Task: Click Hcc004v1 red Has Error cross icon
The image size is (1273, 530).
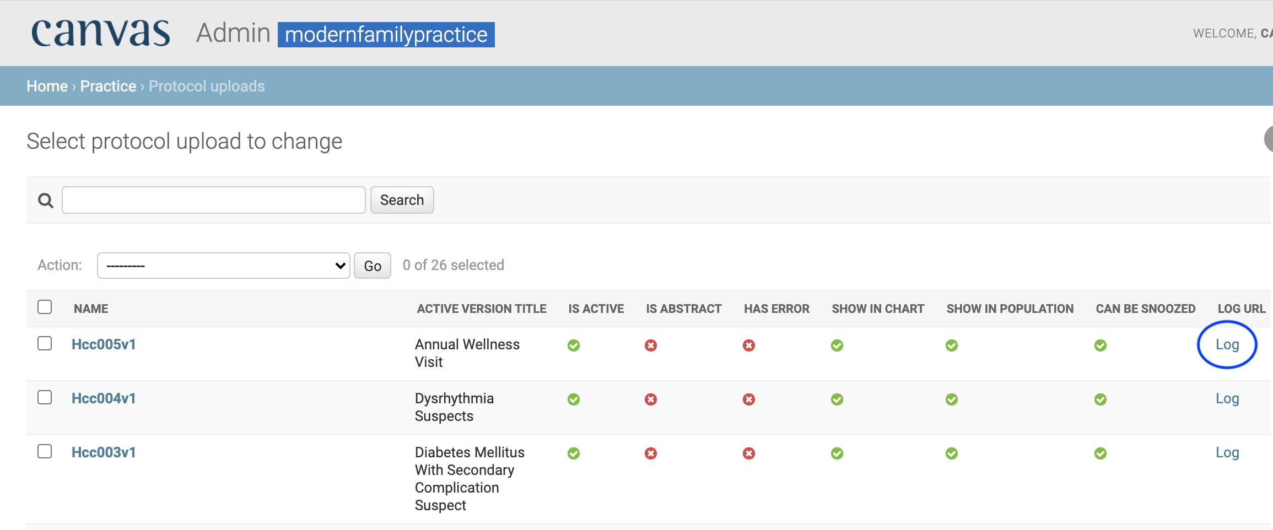Action: 749,399
